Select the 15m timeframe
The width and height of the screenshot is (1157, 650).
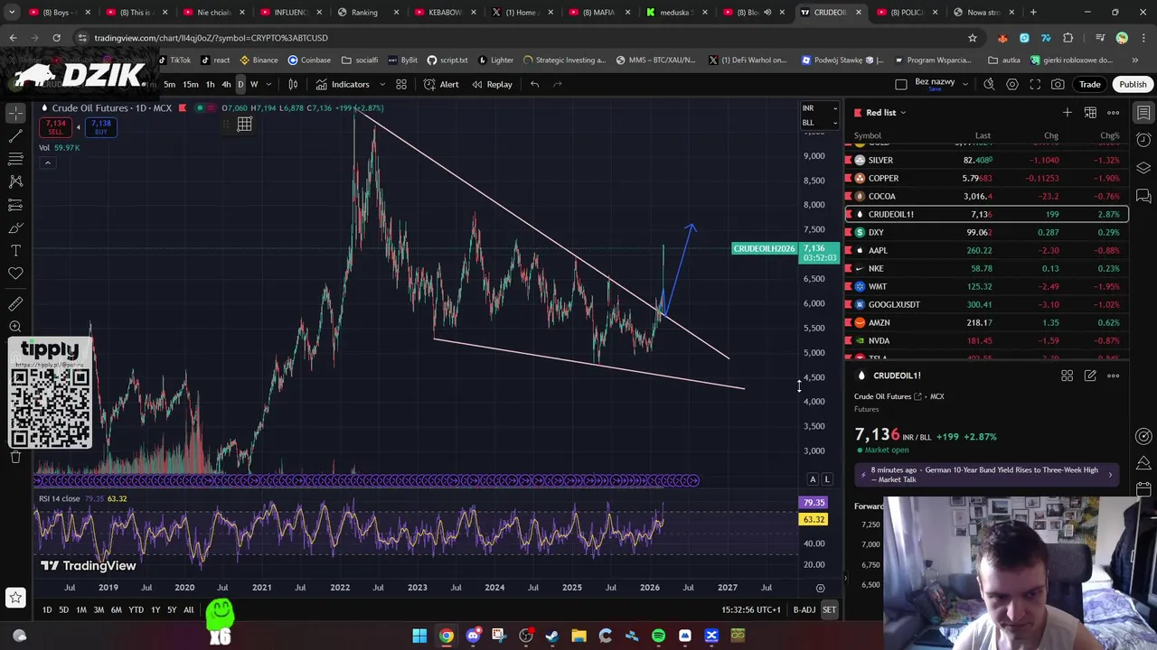click(x=191, y=84)
